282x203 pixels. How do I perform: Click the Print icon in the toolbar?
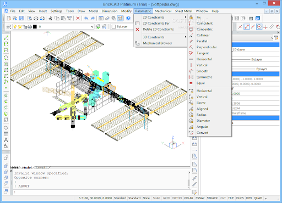[36, 18]
